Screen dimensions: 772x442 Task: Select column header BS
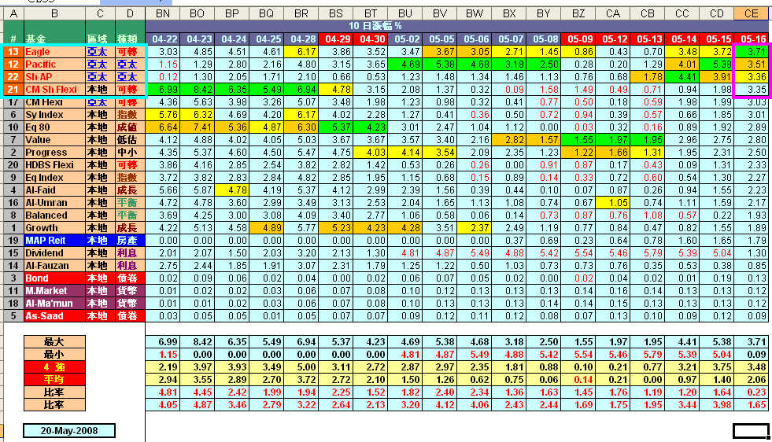pos(336,14)
